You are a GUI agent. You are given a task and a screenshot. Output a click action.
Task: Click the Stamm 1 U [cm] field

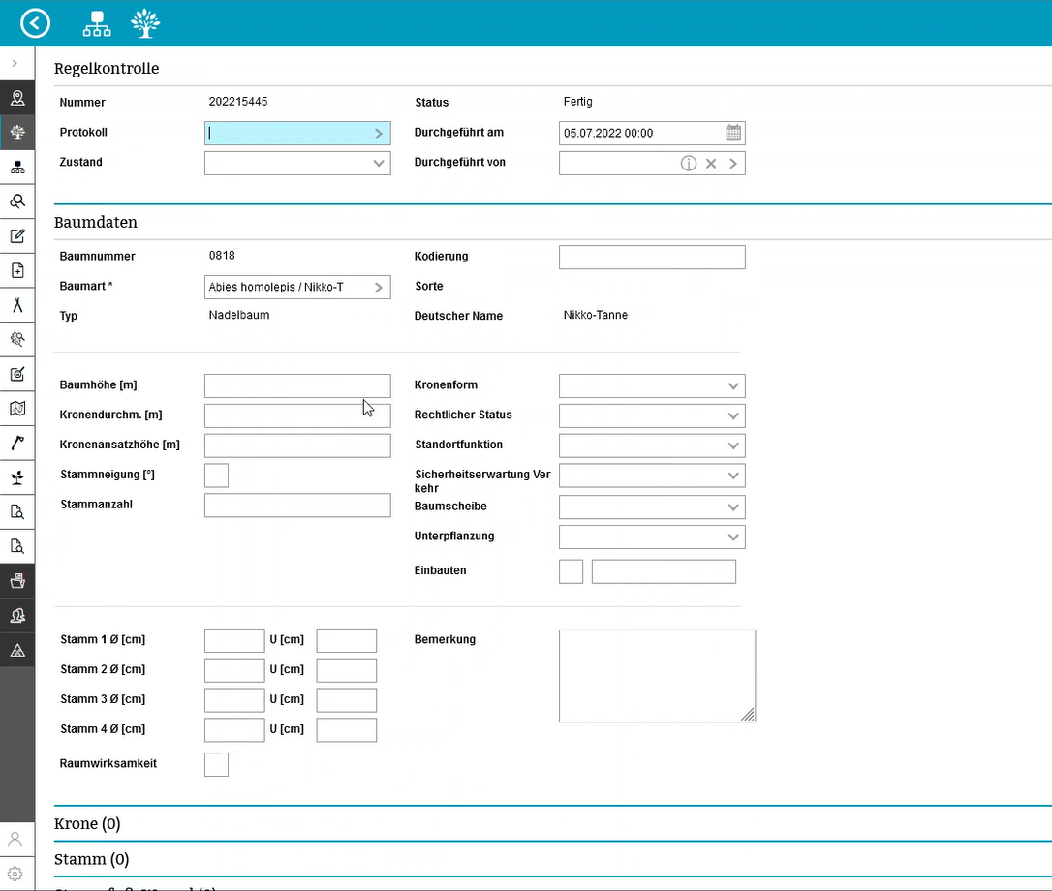coord(346,641)
